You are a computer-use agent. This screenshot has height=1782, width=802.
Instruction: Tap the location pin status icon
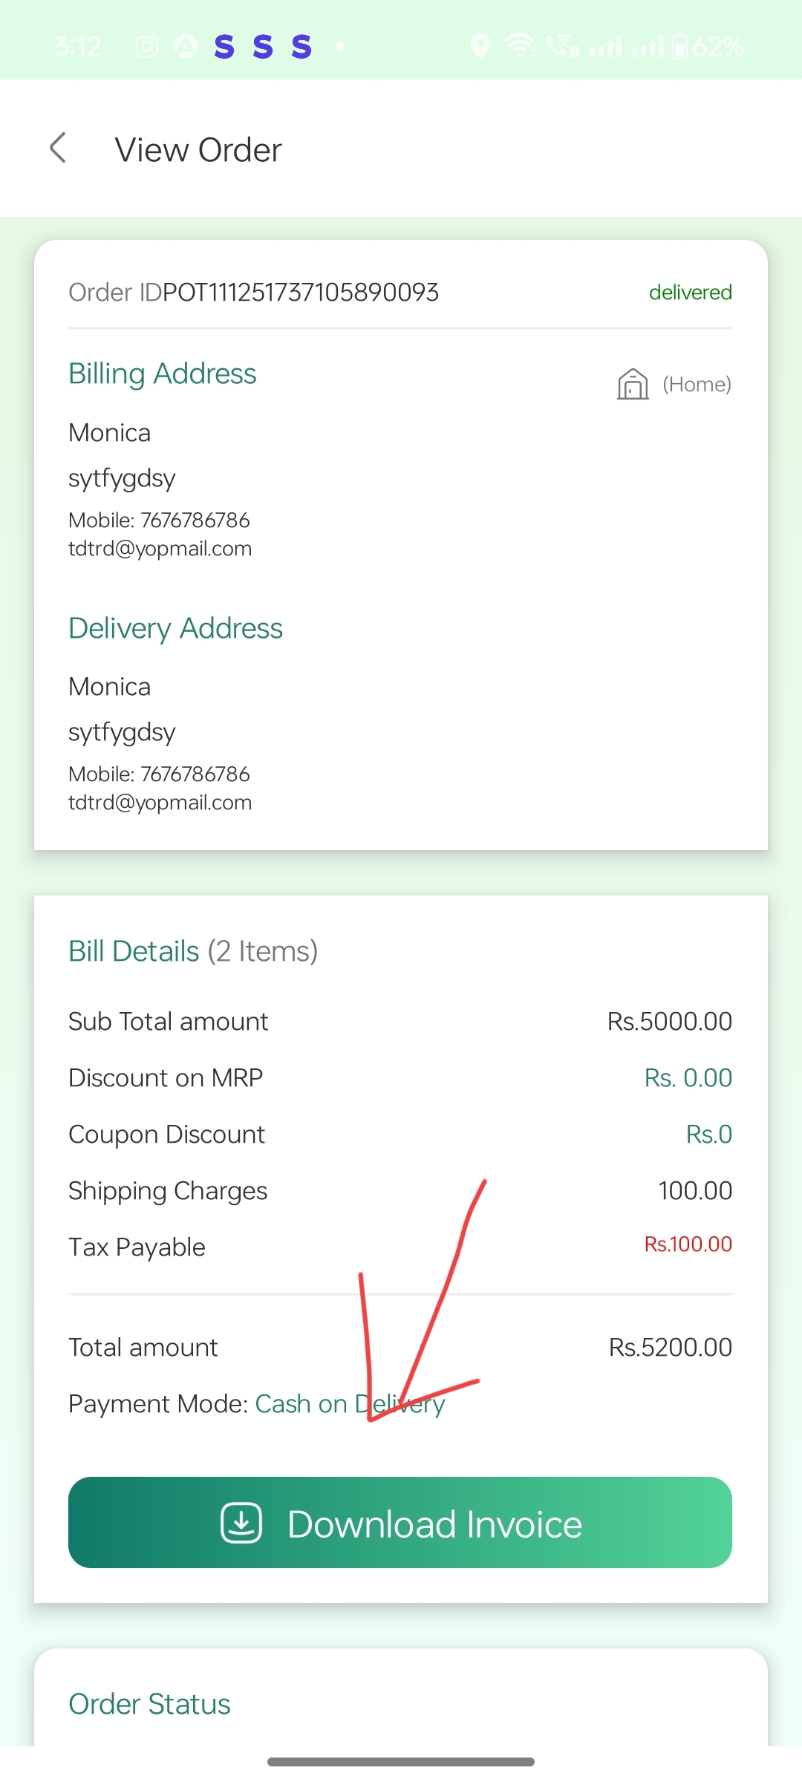coord(480,46)
